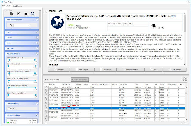Click the Freq. column header
The height and width of the screenshot is (126, 191).
[163, 84]
